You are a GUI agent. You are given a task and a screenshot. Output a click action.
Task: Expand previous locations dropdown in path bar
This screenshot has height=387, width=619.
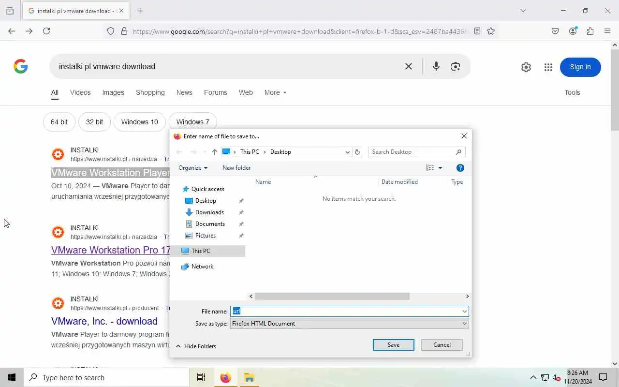pos(347,152)
